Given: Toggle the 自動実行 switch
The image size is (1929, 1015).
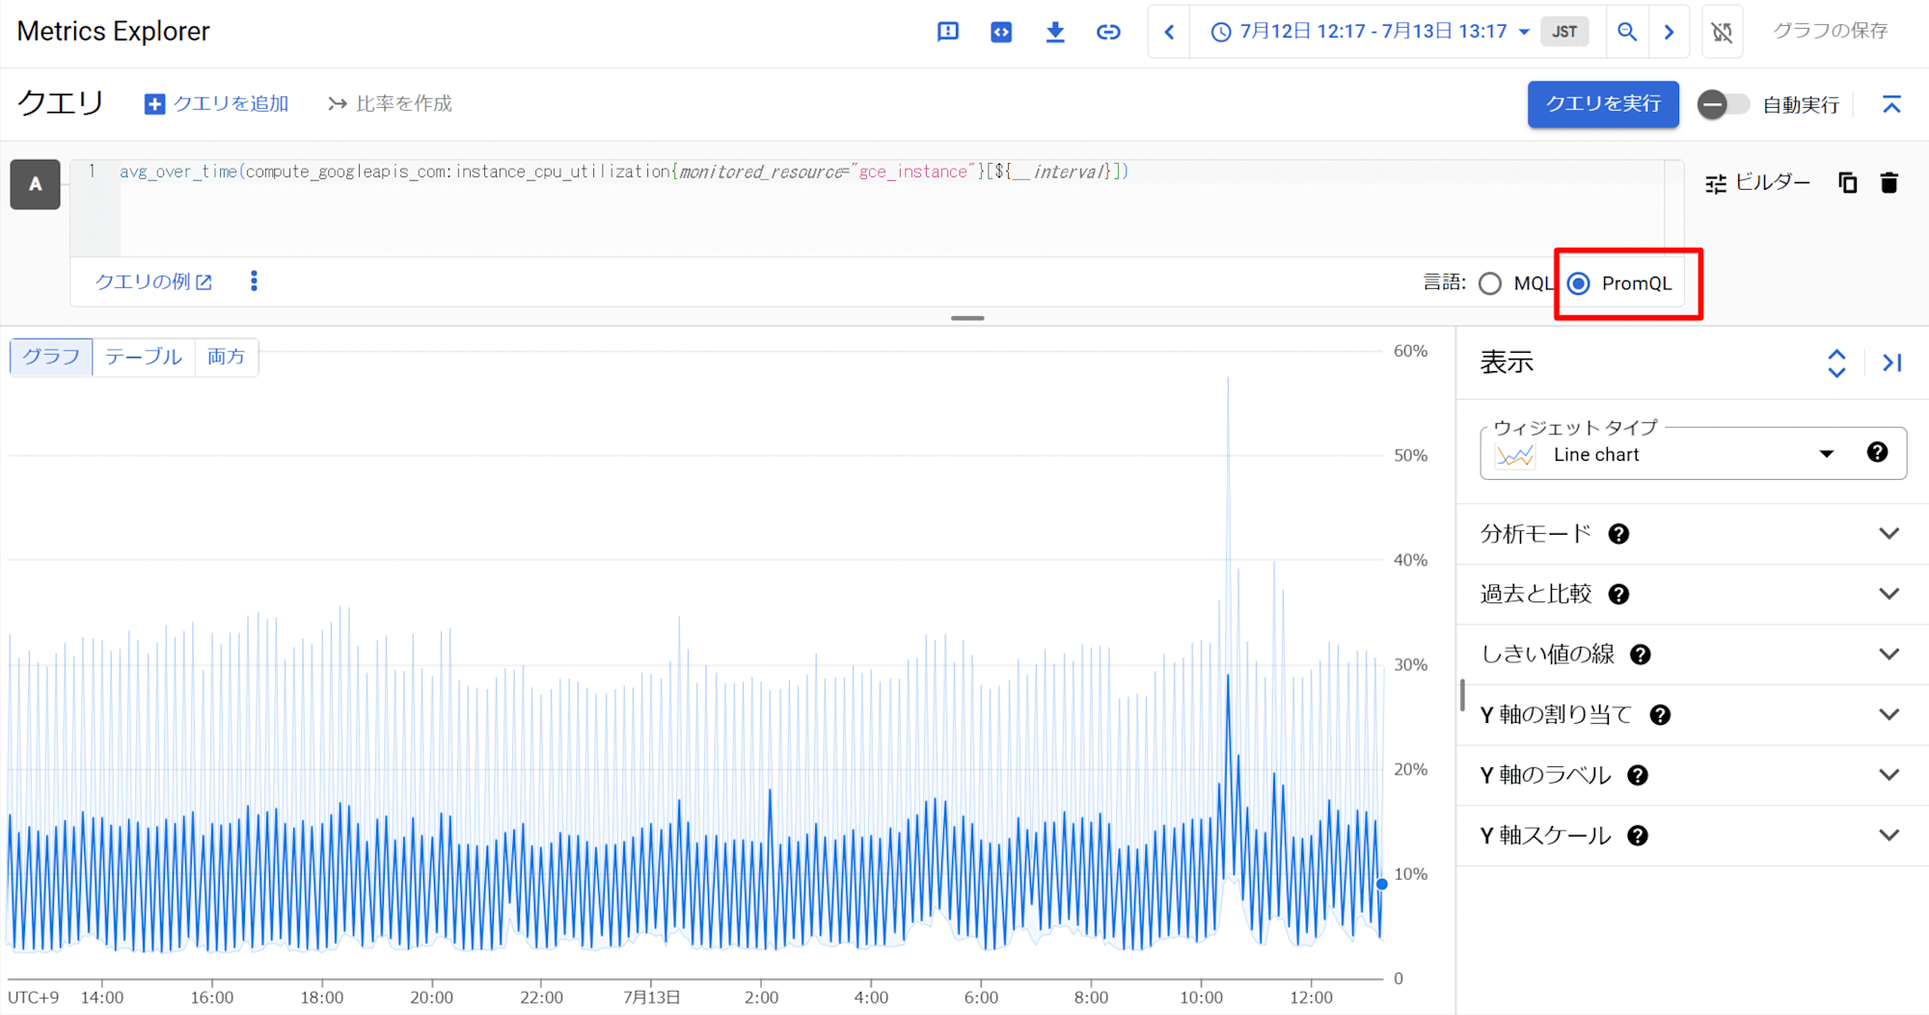Looking at the screenshot, I should [1723, 104].
